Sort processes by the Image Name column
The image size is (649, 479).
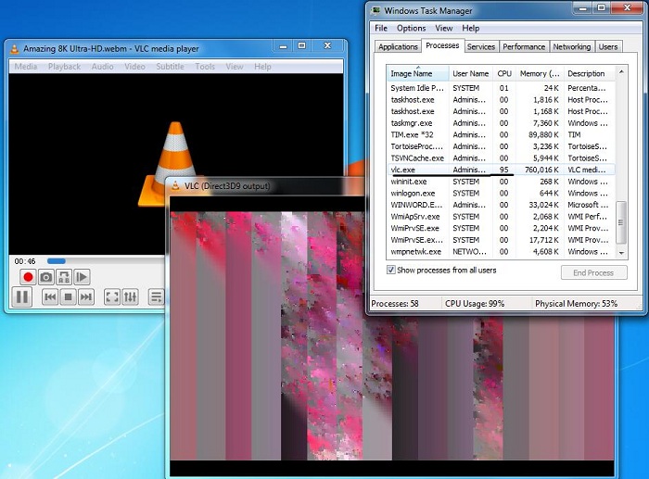(x=417, y=73)
